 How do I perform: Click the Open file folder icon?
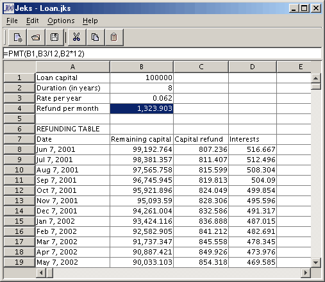click(x=36, y=37)
